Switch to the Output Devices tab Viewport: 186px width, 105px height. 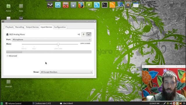pyautogui.click(x=32, y=27)
